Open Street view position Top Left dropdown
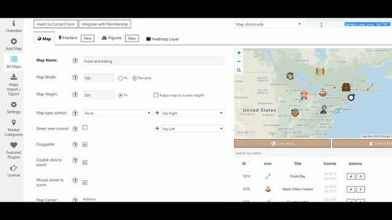 click(192, 129)
